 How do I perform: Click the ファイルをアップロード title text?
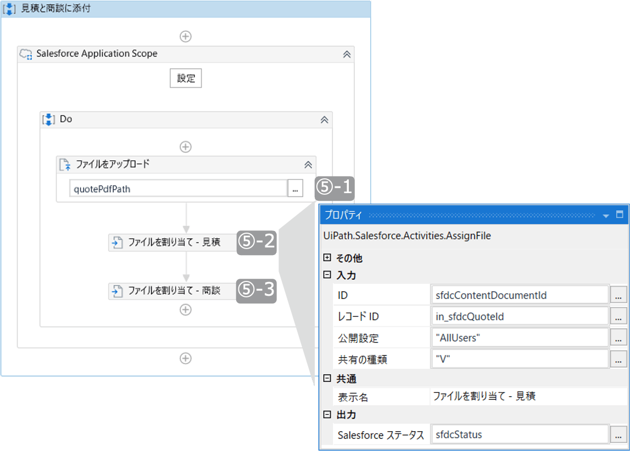(x=113, y=164)
